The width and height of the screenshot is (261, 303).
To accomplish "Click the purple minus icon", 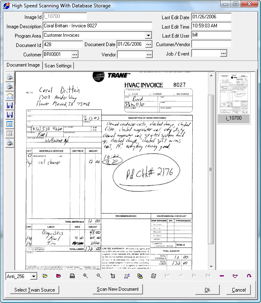I will click(222, 276).
